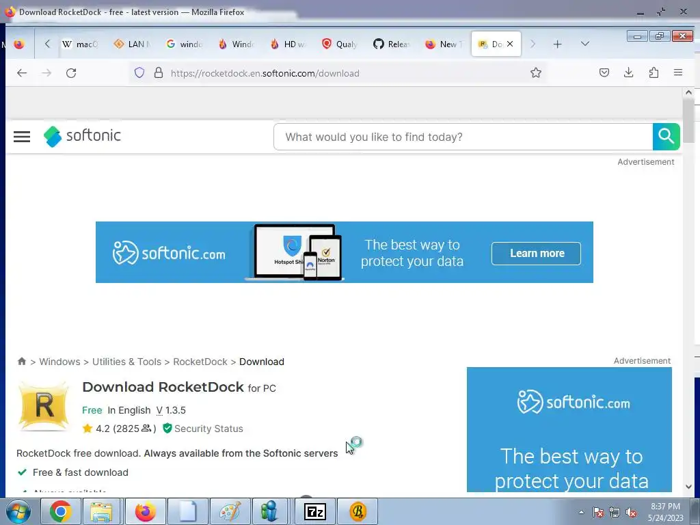Click the padlock site info icon
700x525 pixels.
159,72
